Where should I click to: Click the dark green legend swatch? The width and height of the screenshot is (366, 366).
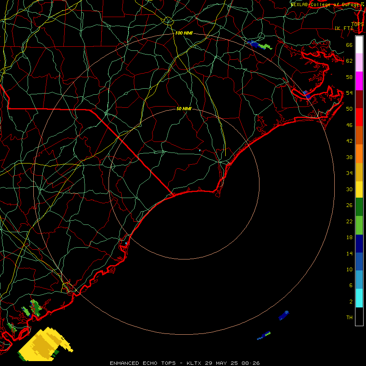(x=359, y=207)
